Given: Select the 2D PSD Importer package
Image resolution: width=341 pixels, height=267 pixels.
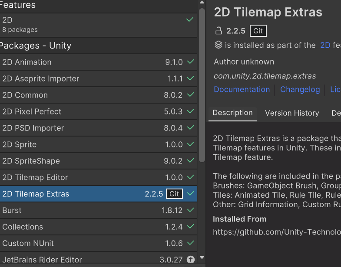Looking at the screenshot, I should point(99,128).
